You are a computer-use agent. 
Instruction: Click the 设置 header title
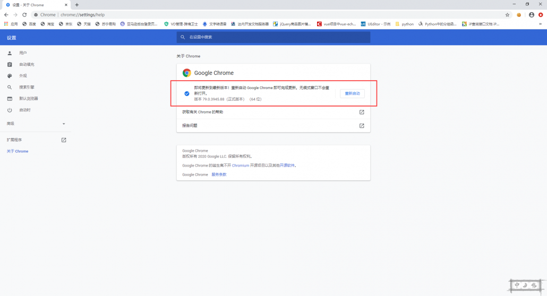(12, 38)
